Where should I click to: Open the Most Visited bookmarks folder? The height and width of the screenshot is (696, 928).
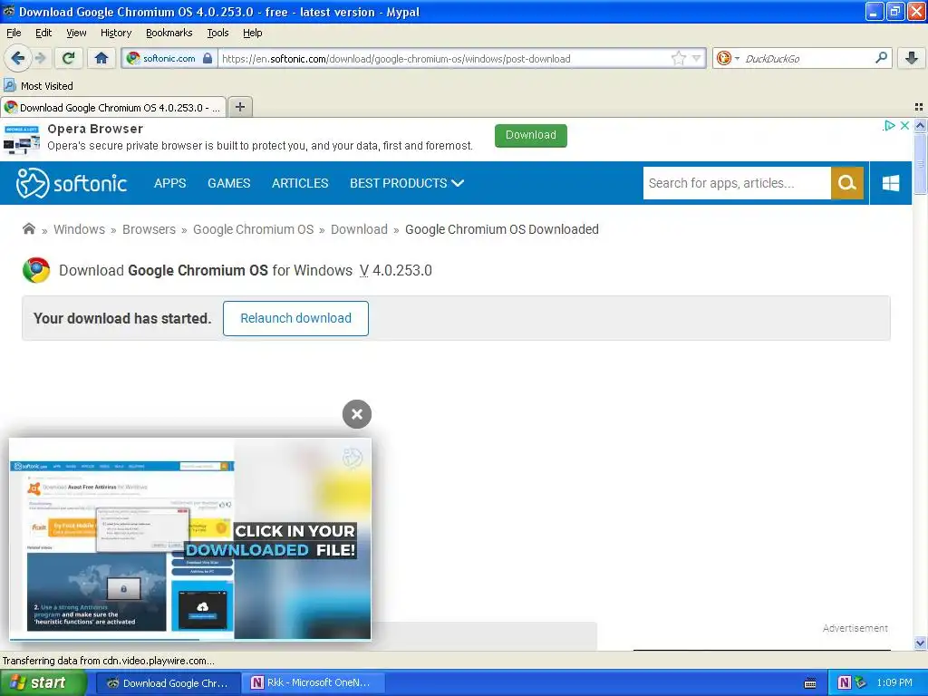click(38, 86)
